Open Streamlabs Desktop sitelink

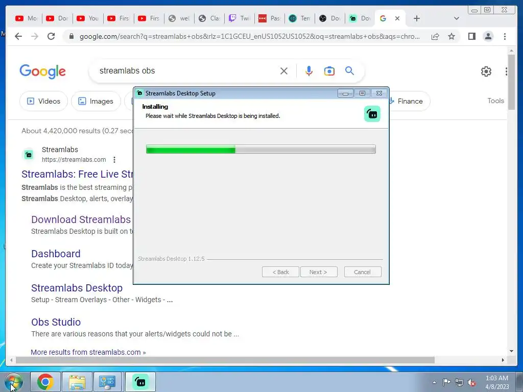pyautogui.click(x=77, y=288)
